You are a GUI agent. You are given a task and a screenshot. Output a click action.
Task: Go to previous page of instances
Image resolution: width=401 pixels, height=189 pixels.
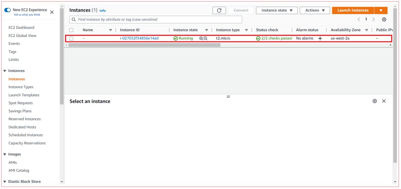click(359, 19)
